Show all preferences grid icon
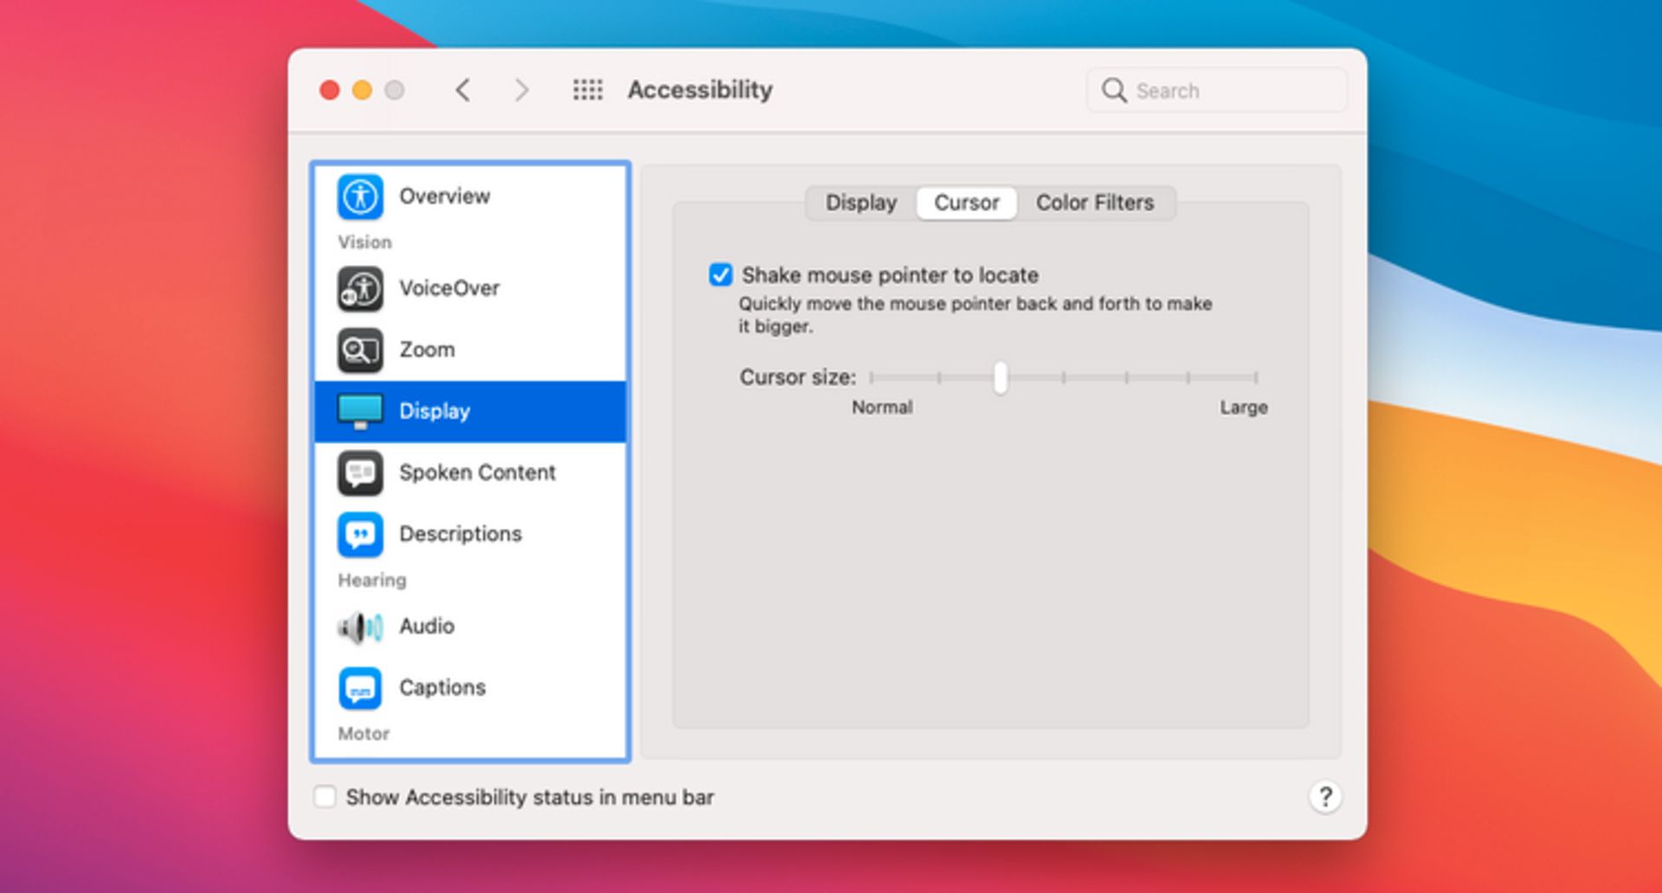The width and height of the screenshot is (1662, 893). pos(588,90)
